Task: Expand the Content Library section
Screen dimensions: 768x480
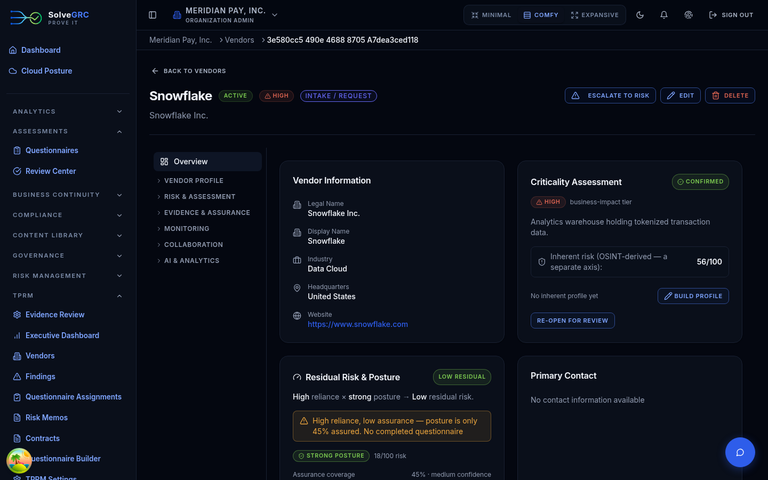Action: tap(68, 235)
